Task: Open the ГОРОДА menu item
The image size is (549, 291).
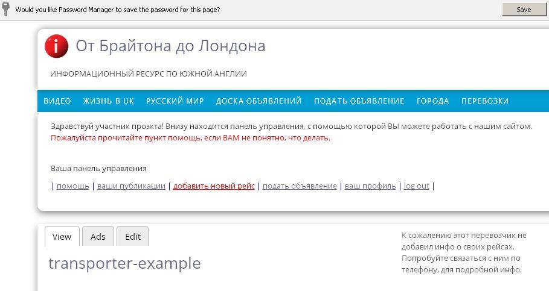Action: point(432,101)
